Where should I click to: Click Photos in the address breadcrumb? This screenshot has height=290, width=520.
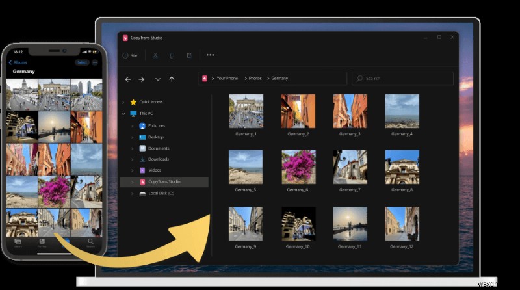[255, 78]
